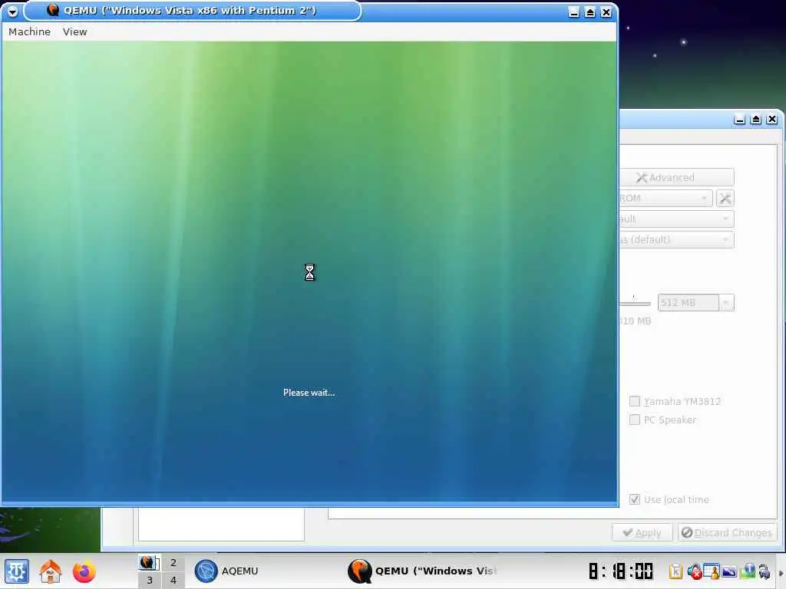
Task: Activate the QEMU Windows Vista taskbar entry
Action: click(x=421, y=571)
